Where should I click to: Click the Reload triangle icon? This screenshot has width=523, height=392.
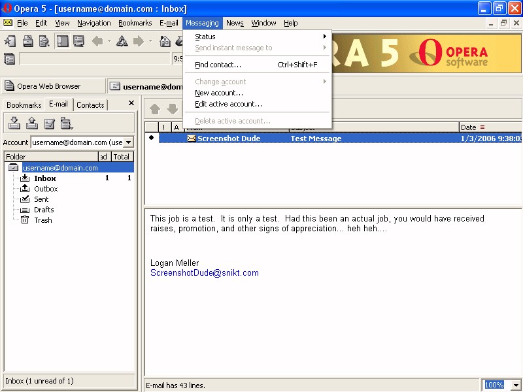coord(122,41)
